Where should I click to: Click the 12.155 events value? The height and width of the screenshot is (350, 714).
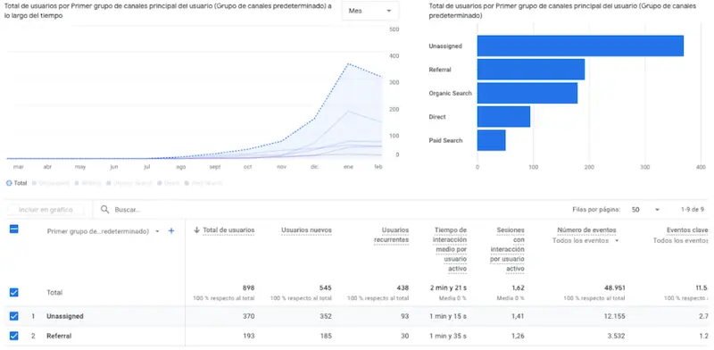coord(614,316)
